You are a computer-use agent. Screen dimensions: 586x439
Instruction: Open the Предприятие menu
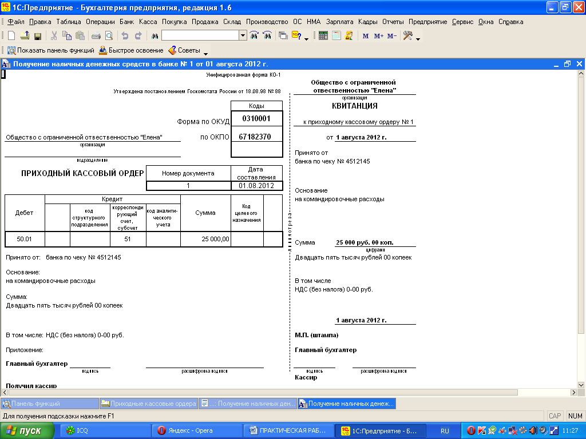427,22
